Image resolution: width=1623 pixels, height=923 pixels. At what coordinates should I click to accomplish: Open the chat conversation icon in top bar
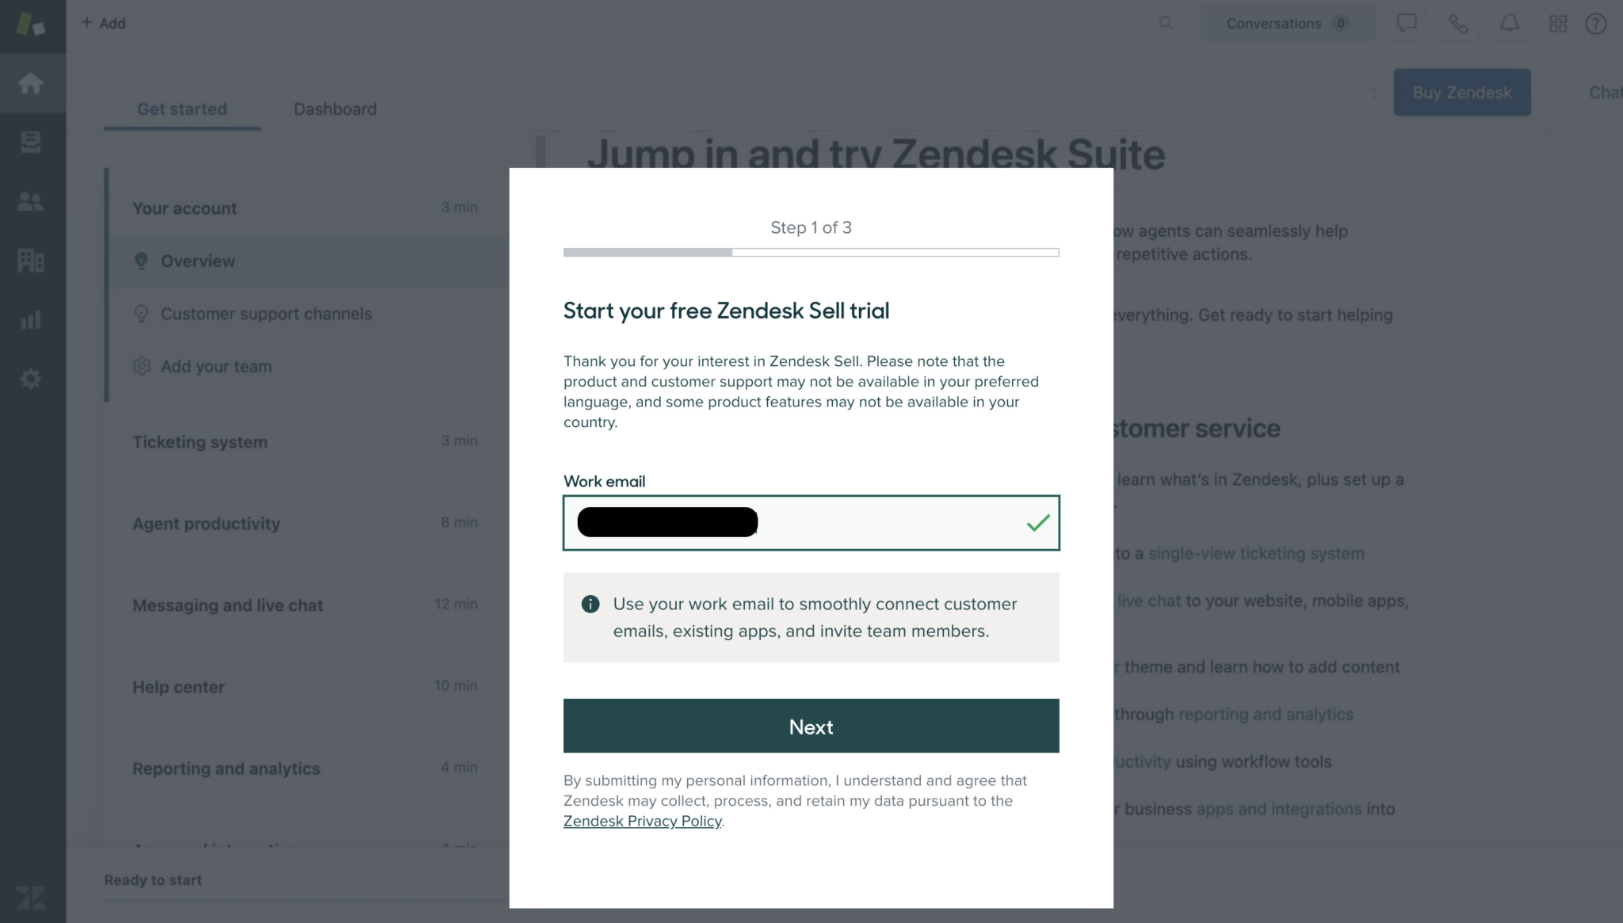pos(1406,23)
